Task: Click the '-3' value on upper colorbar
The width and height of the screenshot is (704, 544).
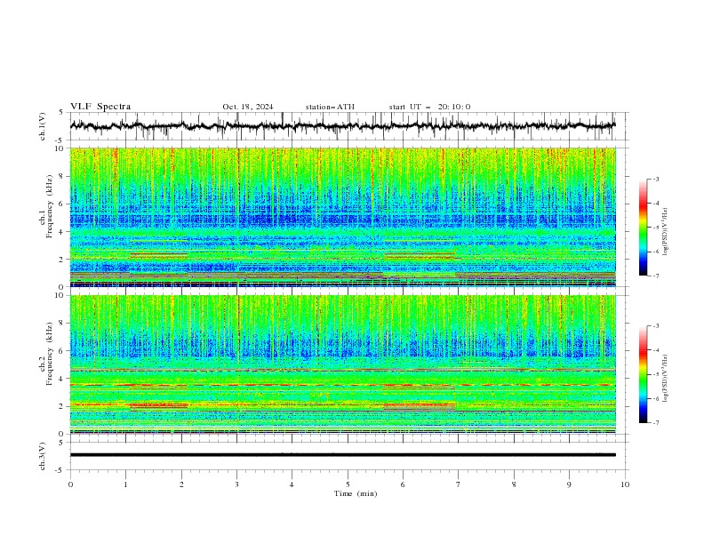Action: pyautogui.click(x=655, y=179)
